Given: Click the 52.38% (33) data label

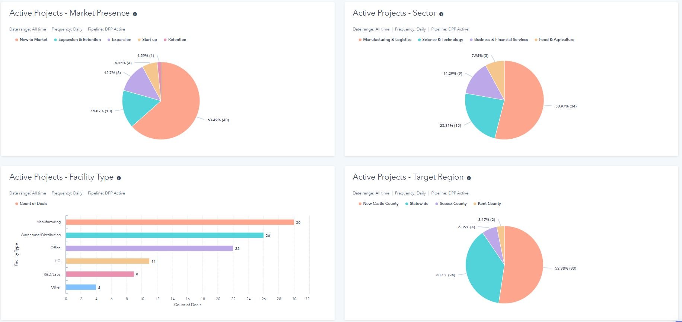Looking at the screenshot, I should tap(565, 268).
